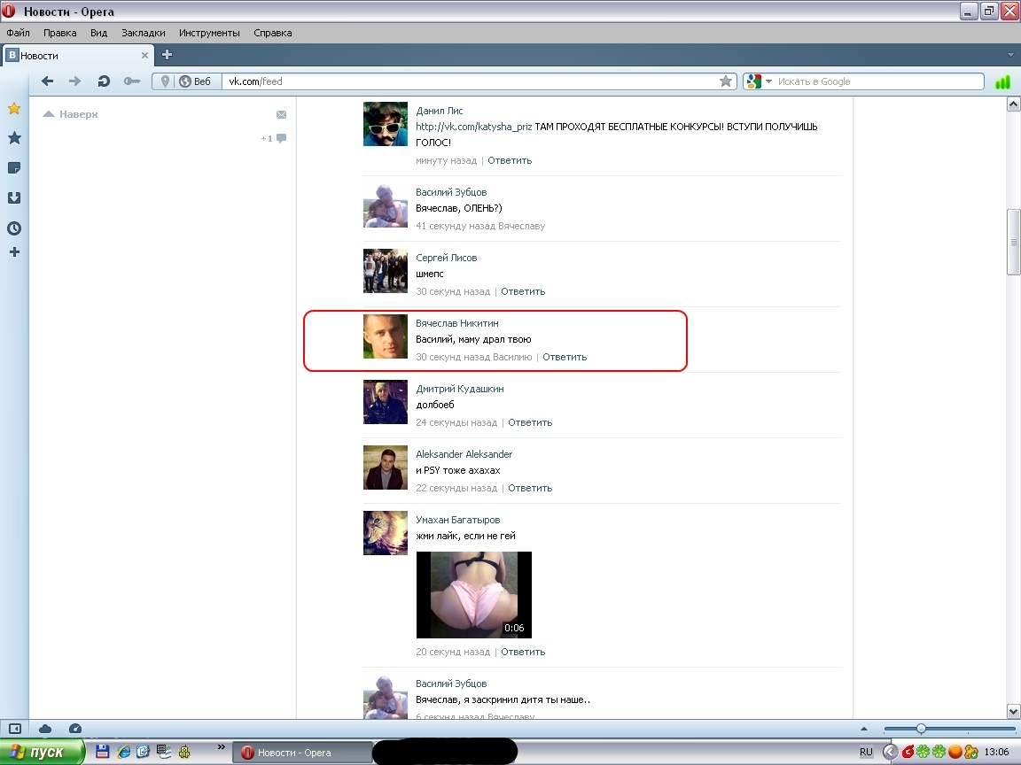Reply to Aleksander Aleksander's comment

coord(530,488)
